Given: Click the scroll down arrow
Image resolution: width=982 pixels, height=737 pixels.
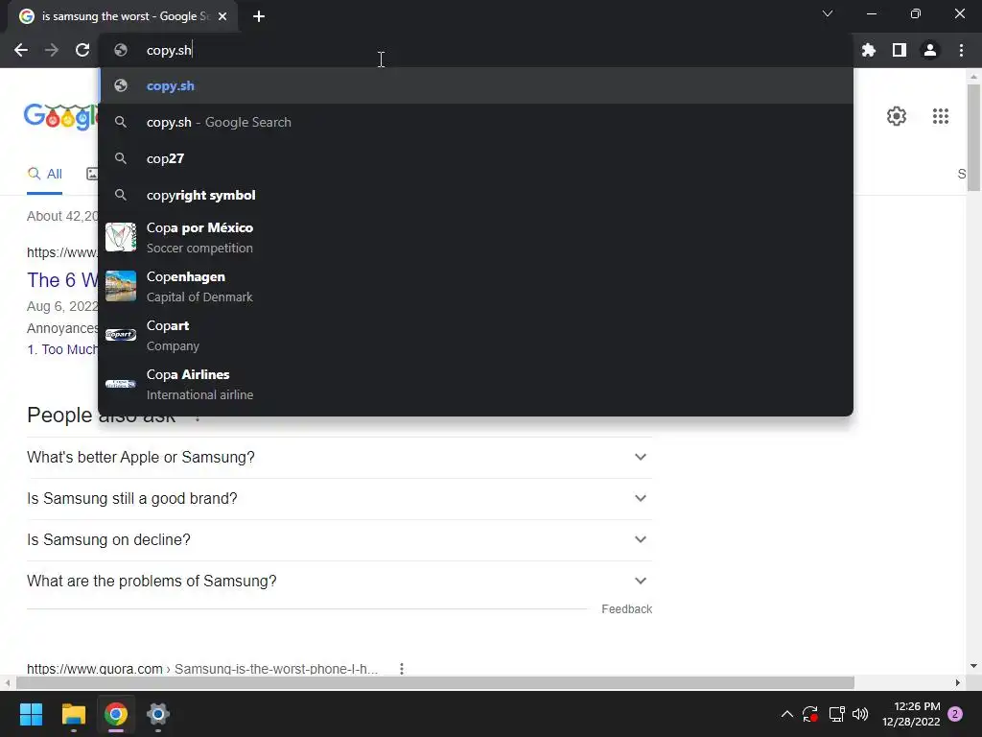Looking at the screenshot, I should tap(973, 666).
